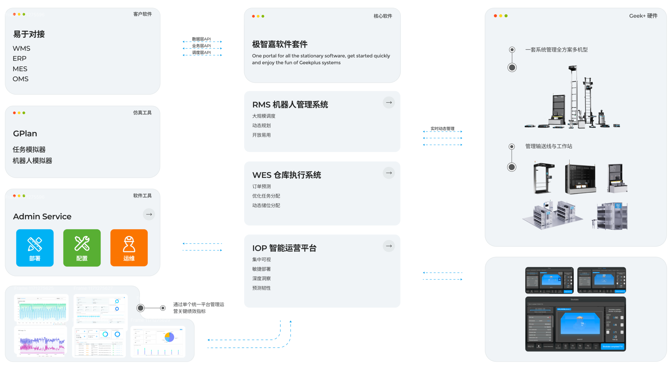Click the GPlan heading
The image size is (671, 368).
pos(25,133)
